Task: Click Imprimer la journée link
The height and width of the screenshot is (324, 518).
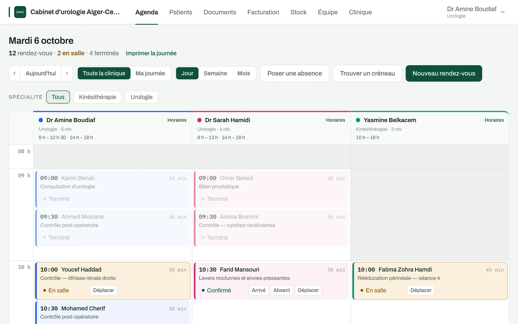Action: pyautogui.click(x=151, y=53)
